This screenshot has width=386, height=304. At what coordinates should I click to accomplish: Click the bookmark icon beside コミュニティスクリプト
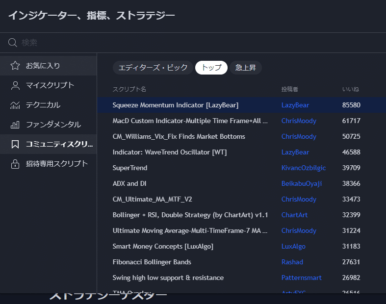[15, 144]
